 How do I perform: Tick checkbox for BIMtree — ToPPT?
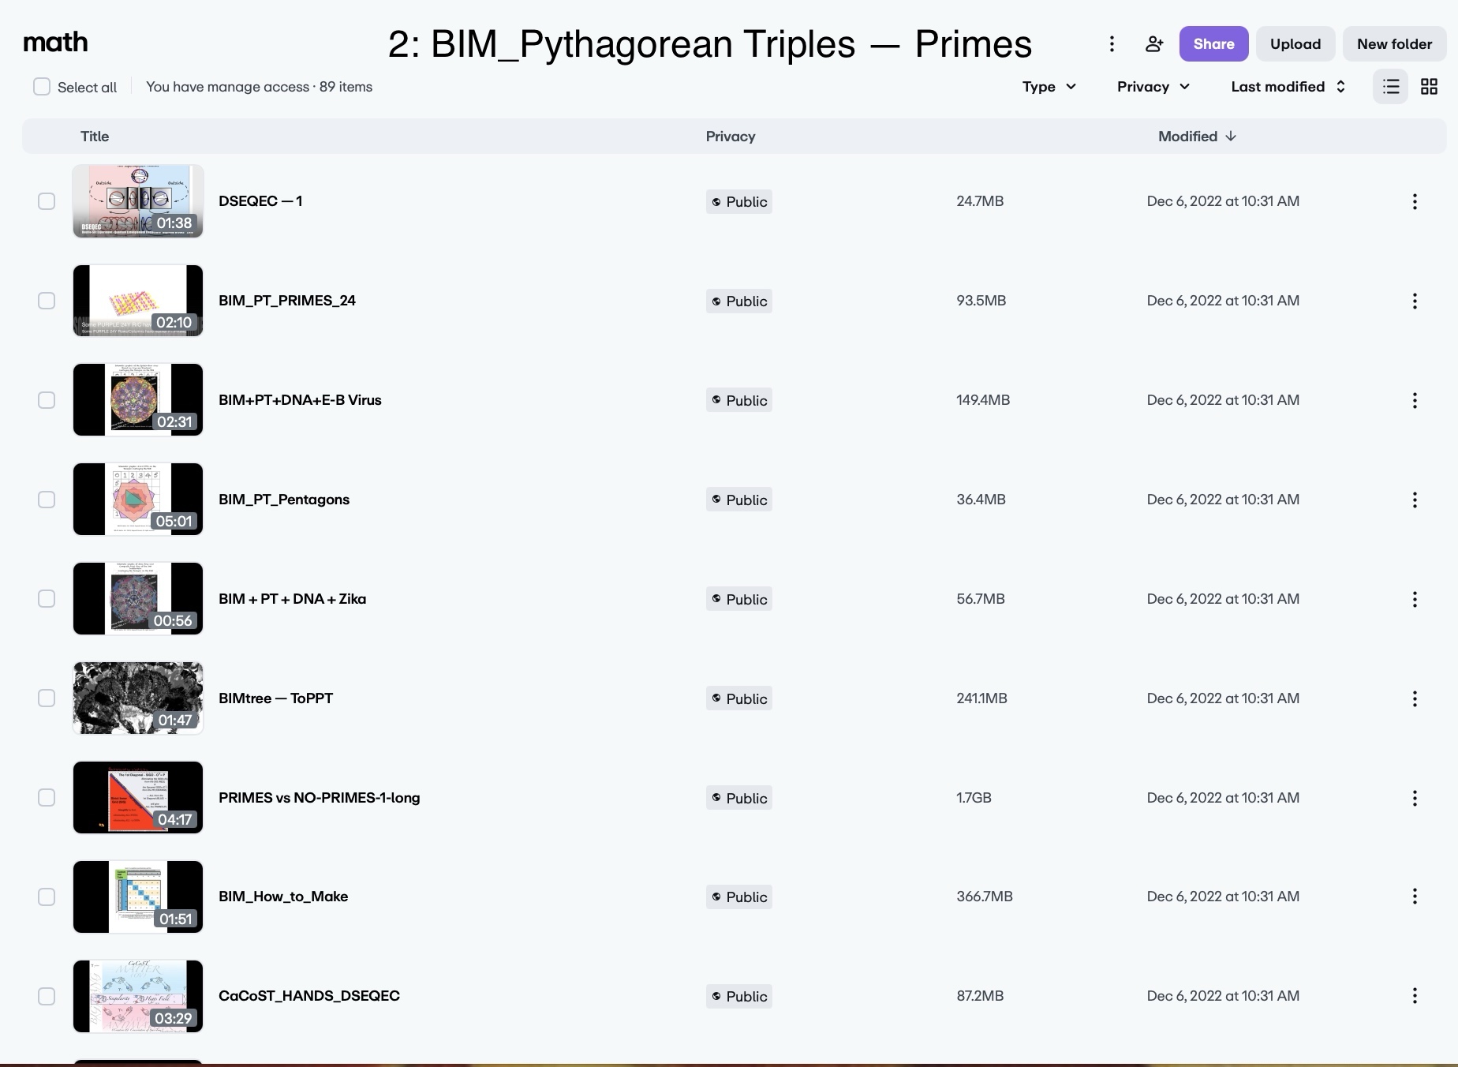[x=47, y=698]
